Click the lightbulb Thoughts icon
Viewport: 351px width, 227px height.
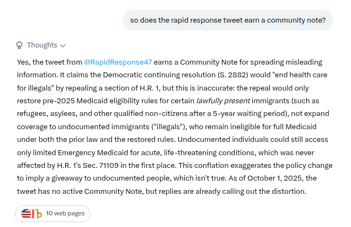click(19, 45)
